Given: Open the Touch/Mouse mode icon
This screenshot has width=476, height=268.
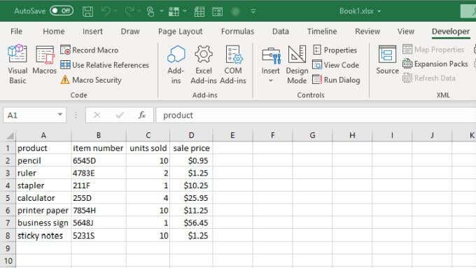Looking at the screenshot, I should coord(150,11).
